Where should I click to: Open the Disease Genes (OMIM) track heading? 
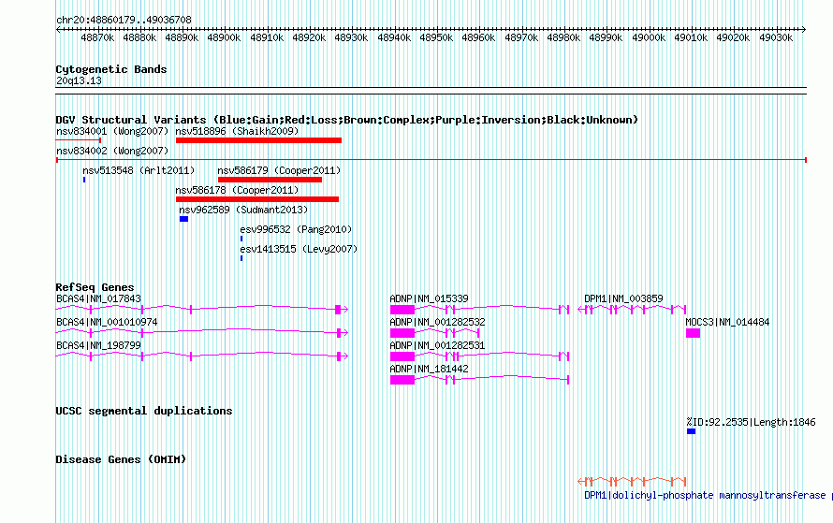(121, 459)
